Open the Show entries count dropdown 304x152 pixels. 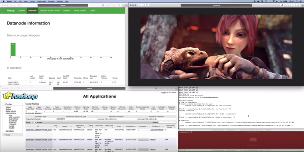tap(34, 123)
